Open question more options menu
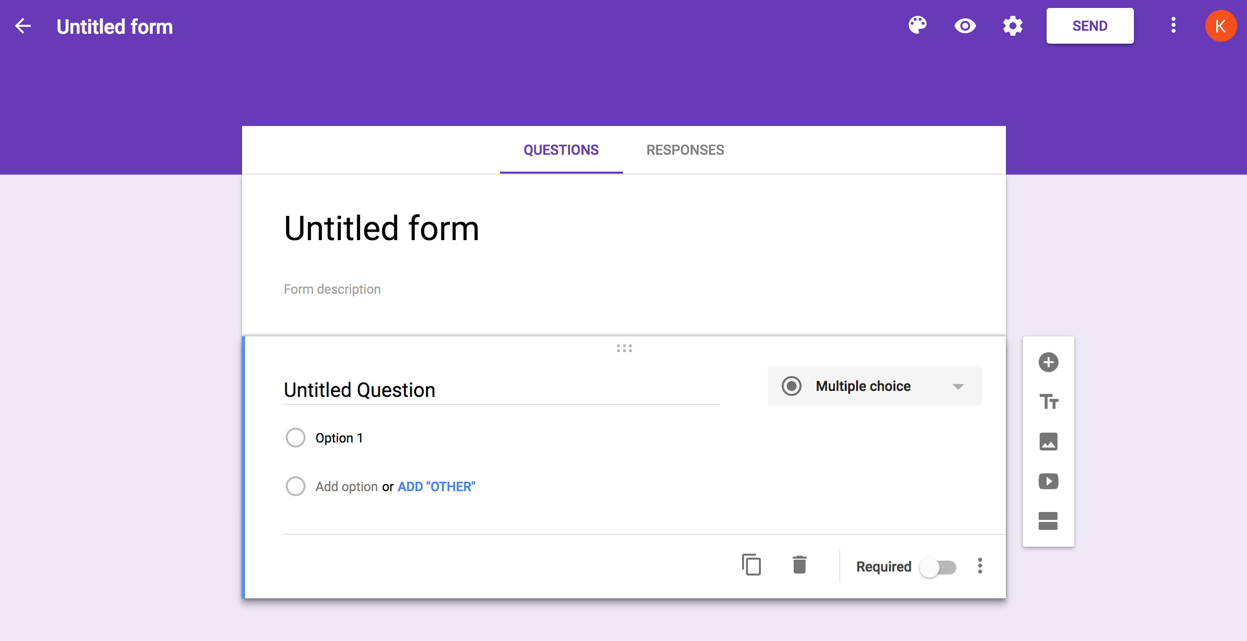This screenshot has height=641, width=1247. coord(980,566)
